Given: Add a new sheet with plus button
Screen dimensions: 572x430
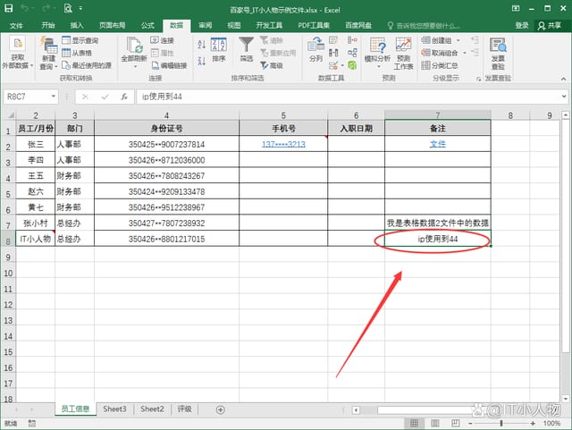Looking at the screenshot, I should [x=221, y=409].
